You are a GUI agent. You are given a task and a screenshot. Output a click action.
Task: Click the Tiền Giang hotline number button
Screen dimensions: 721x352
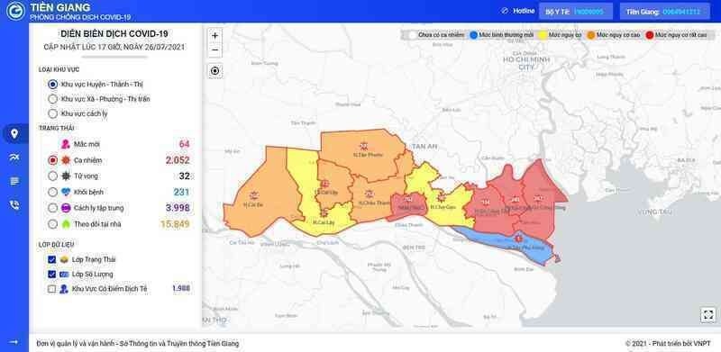click(665, 12)
